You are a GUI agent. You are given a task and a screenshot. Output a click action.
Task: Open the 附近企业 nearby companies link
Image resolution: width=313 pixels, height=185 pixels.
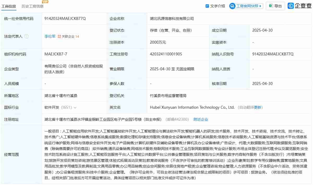(x=201, y=119)
